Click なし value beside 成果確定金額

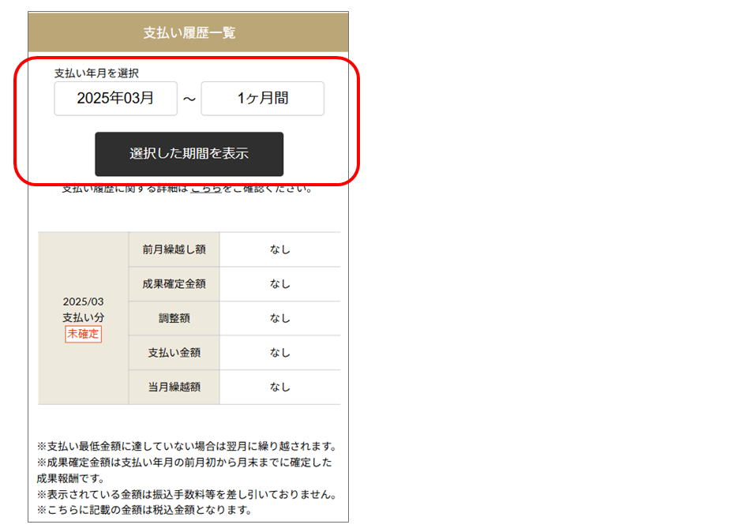tap(279, 283)
